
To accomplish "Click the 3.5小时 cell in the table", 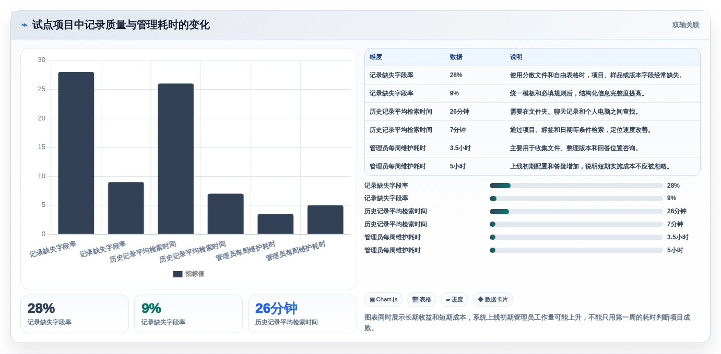I will coord(460,148).
